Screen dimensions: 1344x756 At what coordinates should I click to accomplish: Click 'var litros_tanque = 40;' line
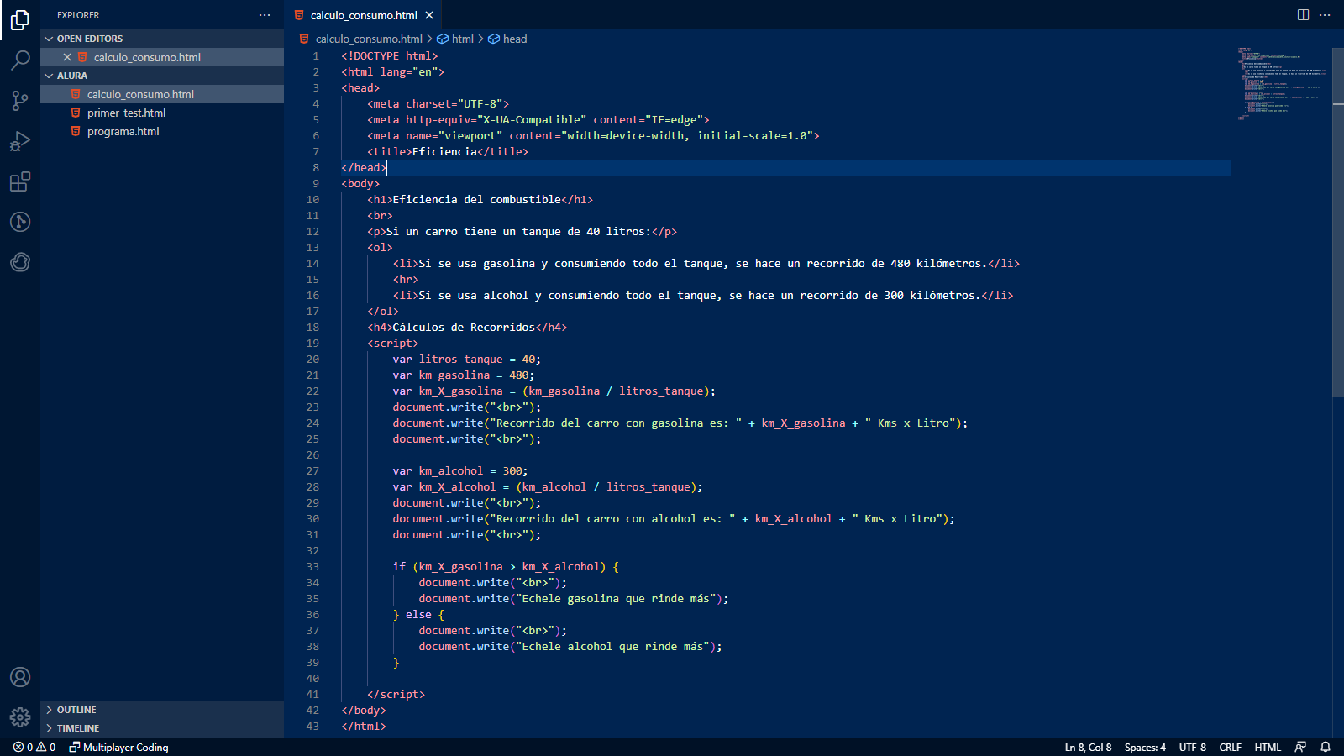point(466,359)
